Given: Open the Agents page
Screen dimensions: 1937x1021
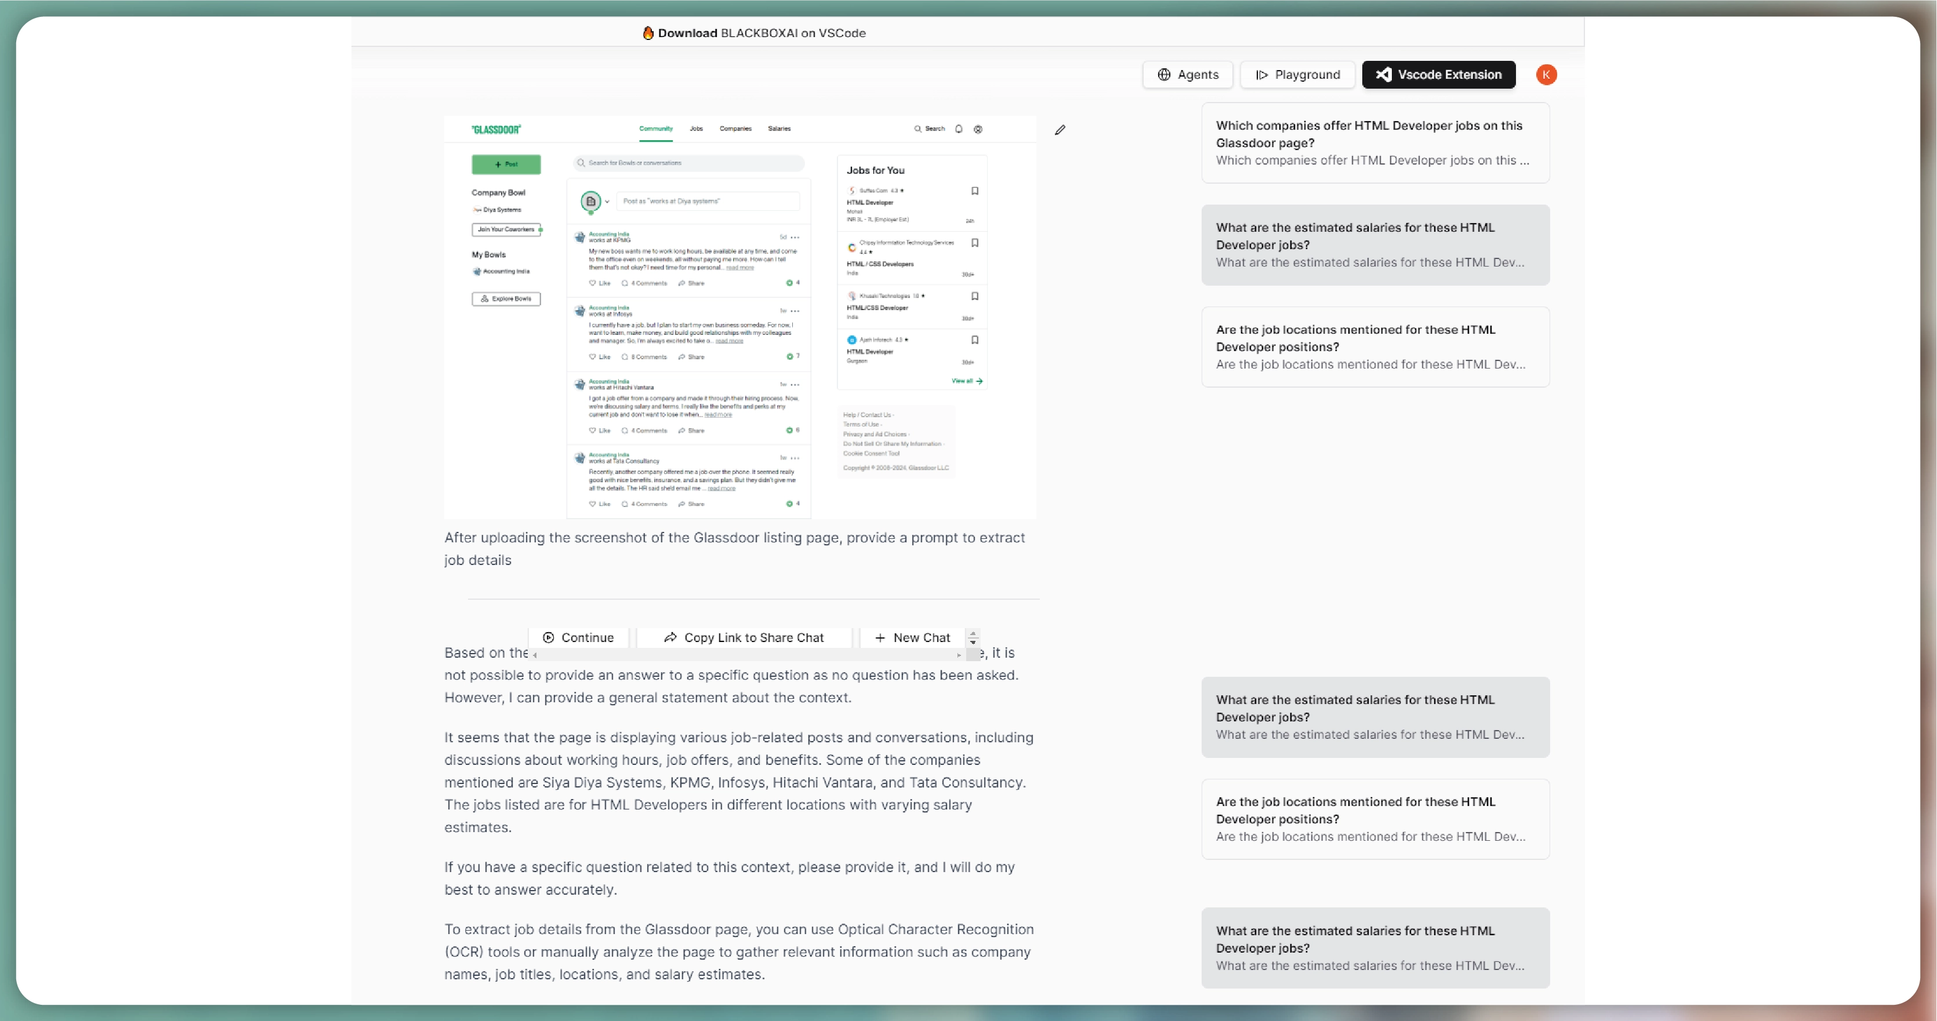Looking at the screenshot, I should 1187,74.
